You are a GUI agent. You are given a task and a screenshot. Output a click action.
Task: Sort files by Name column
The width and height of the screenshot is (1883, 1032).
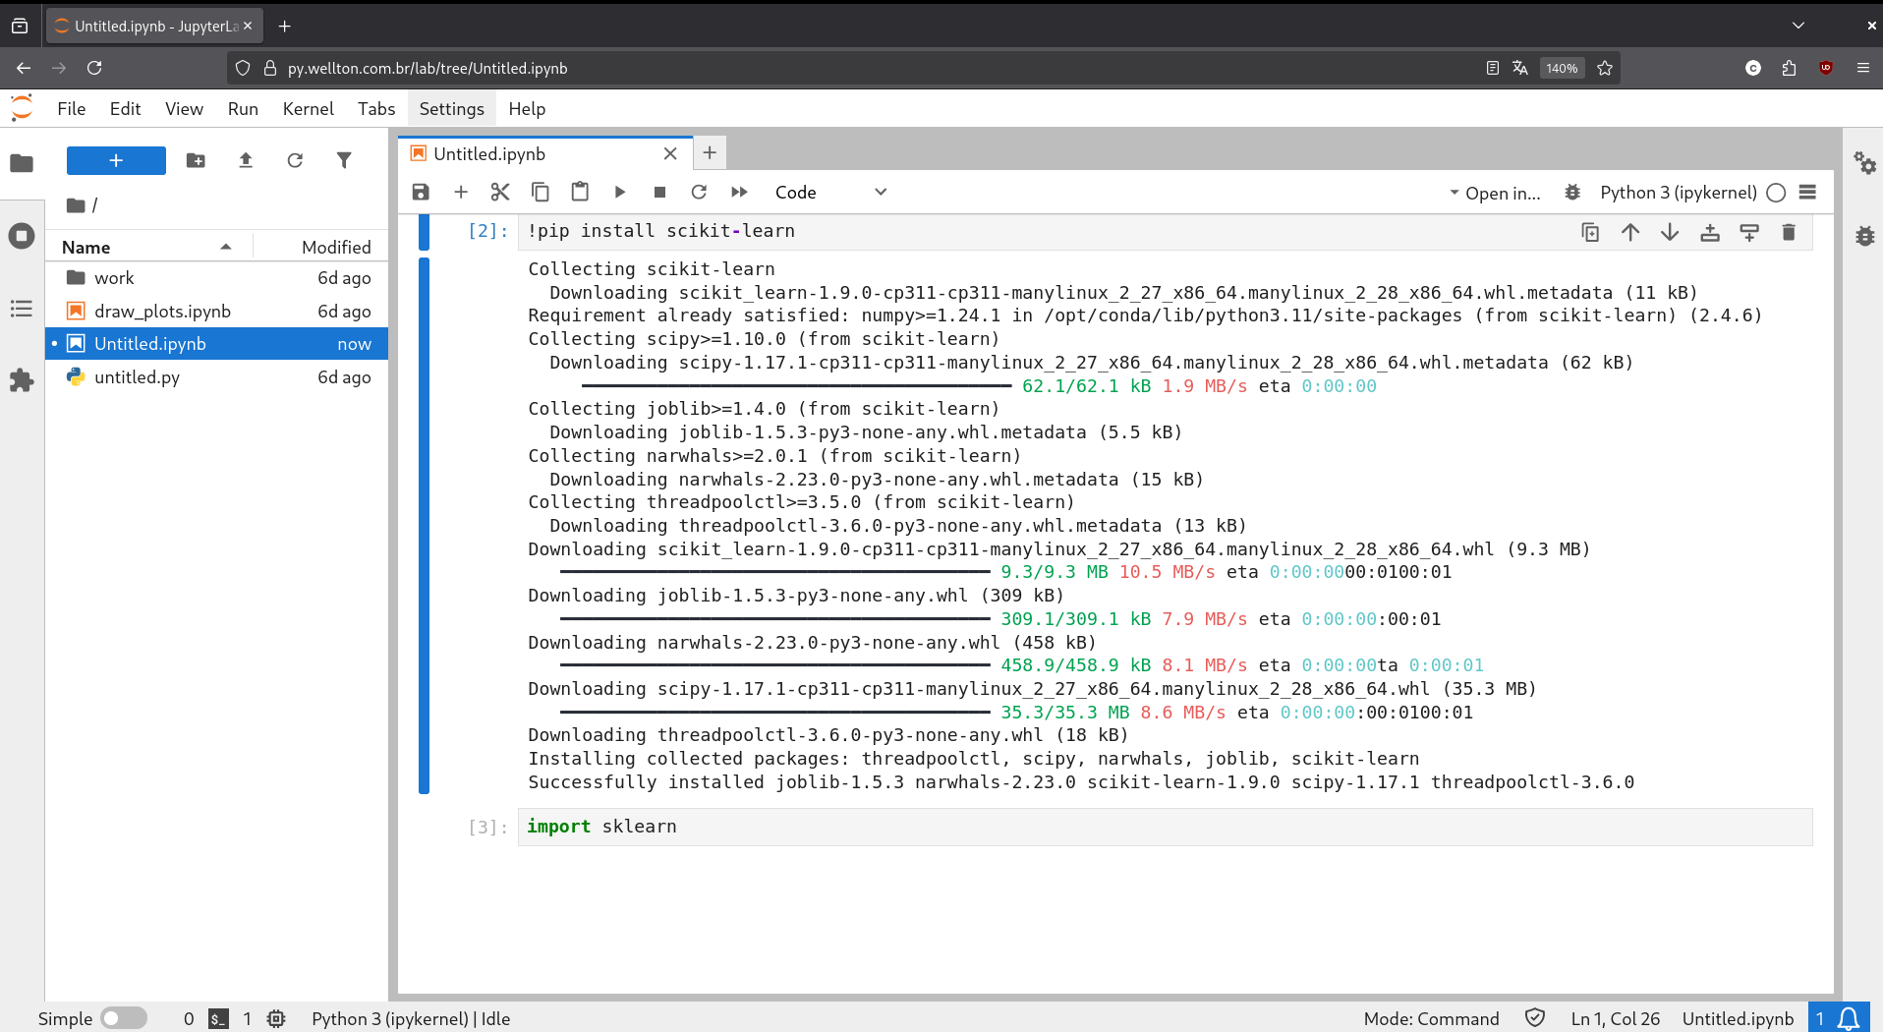147,247
